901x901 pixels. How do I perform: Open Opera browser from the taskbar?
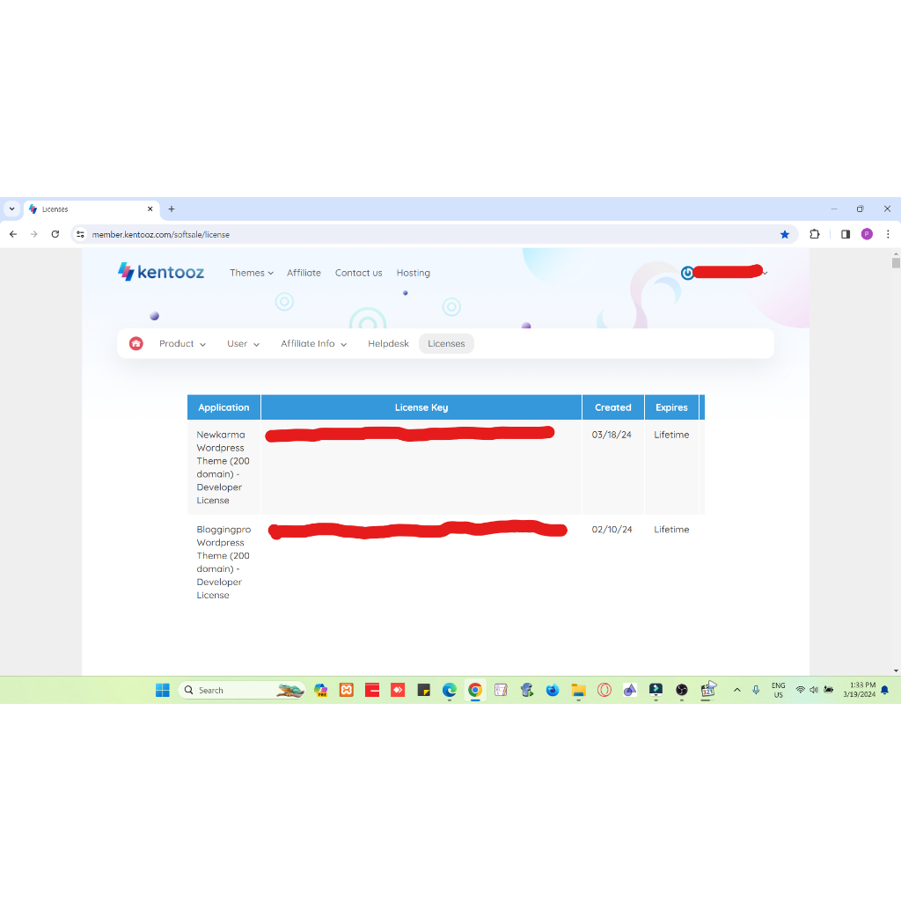click(x=604, y=690)
